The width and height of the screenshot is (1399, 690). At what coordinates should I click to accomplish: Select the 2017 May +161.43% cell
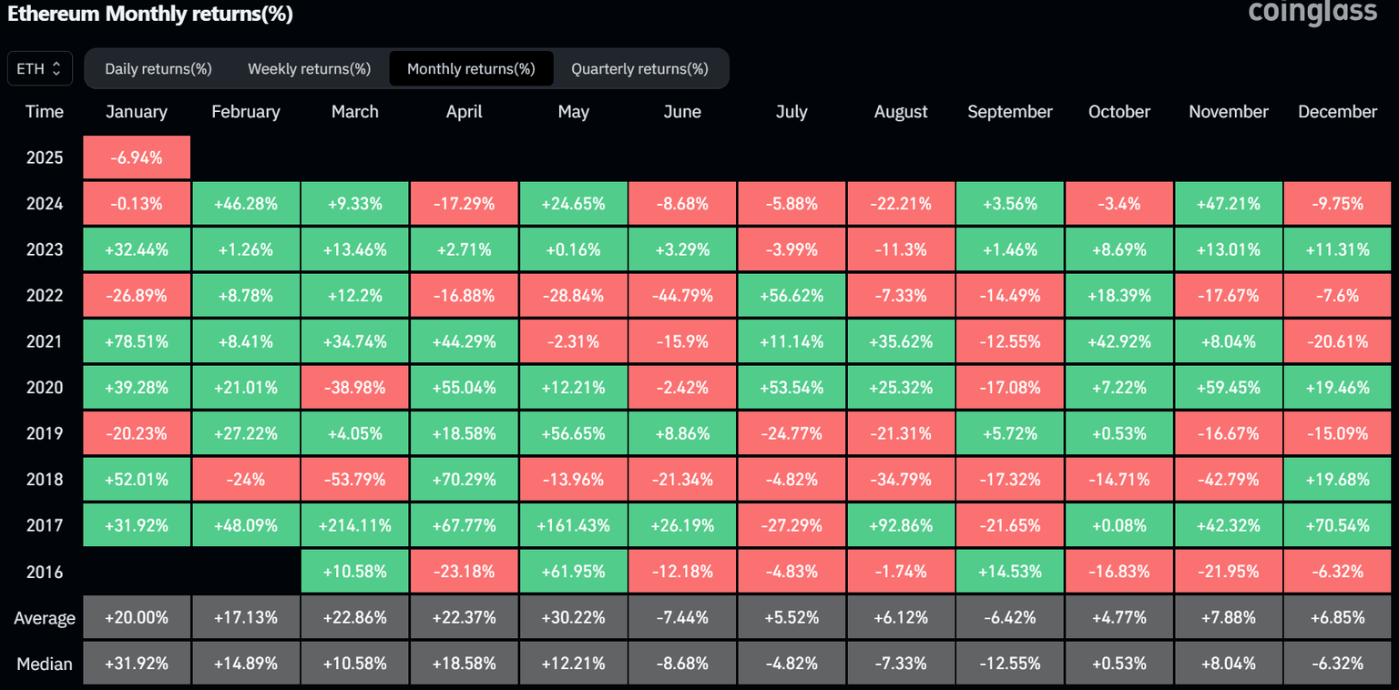point(573,525)
